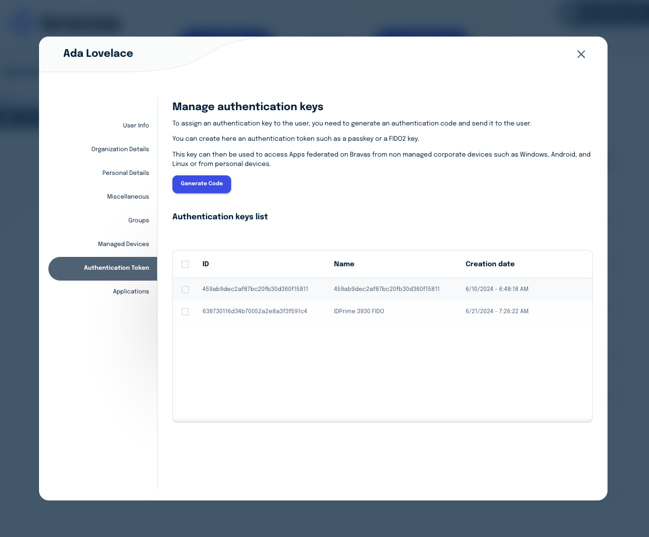Show the Managed Devices section

[123, 244]
